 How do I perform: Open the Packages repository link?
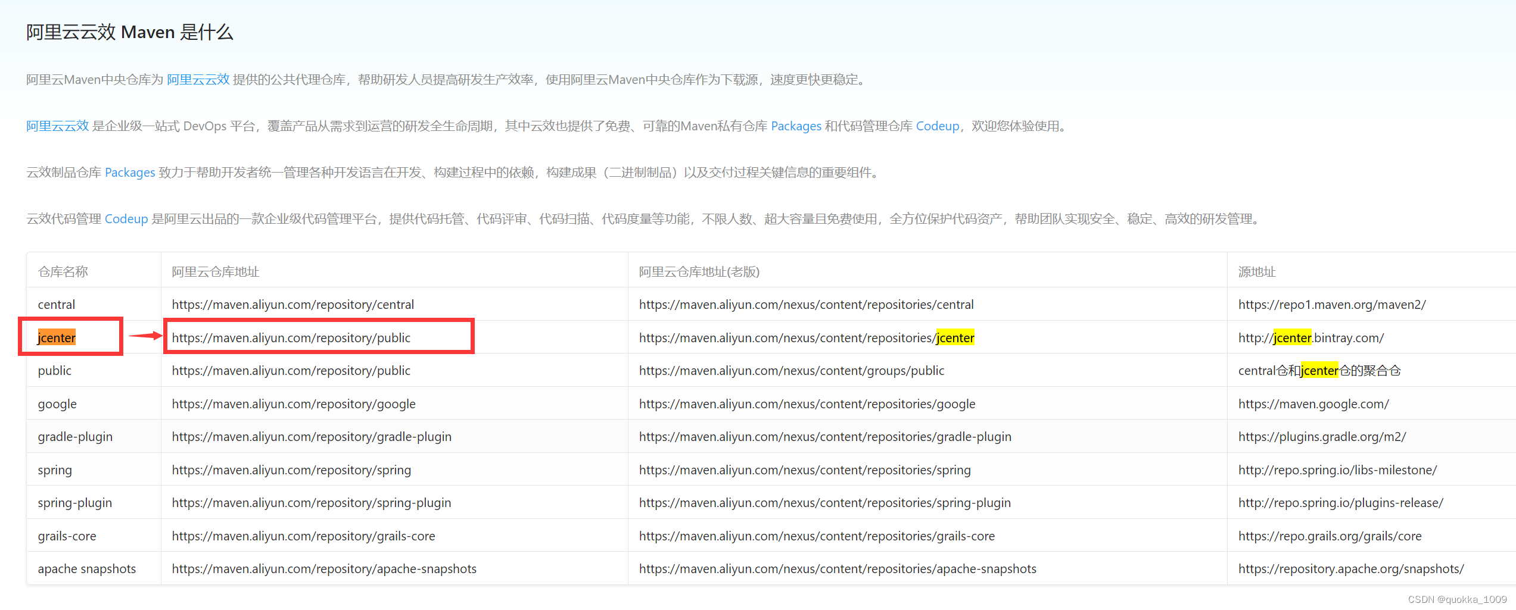796,126
